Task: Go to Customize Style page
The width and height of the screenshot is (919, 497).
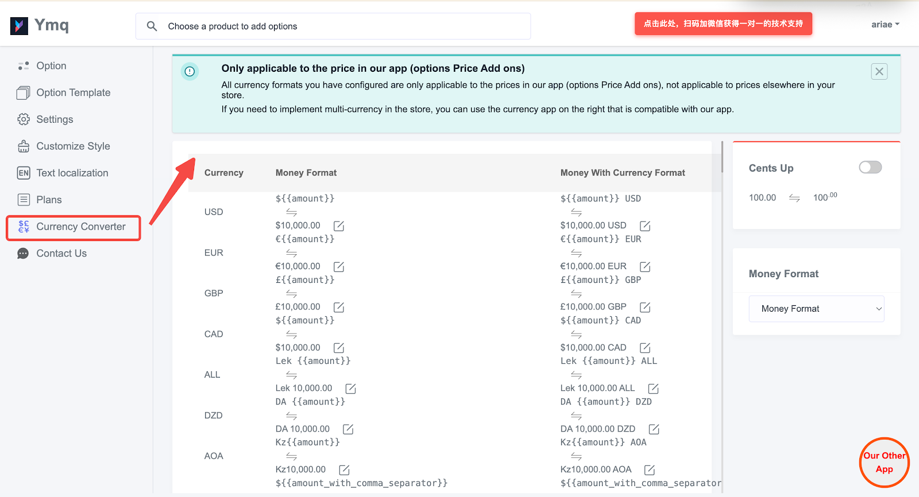Action: [73, 146]
